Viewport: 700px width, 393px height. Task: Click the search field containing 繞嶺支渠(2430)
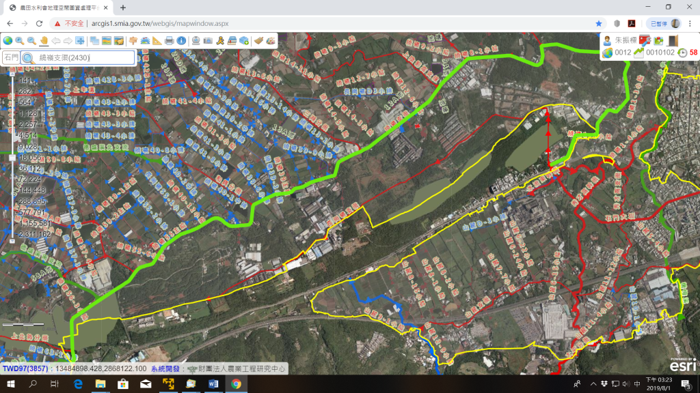coord(78,57)
